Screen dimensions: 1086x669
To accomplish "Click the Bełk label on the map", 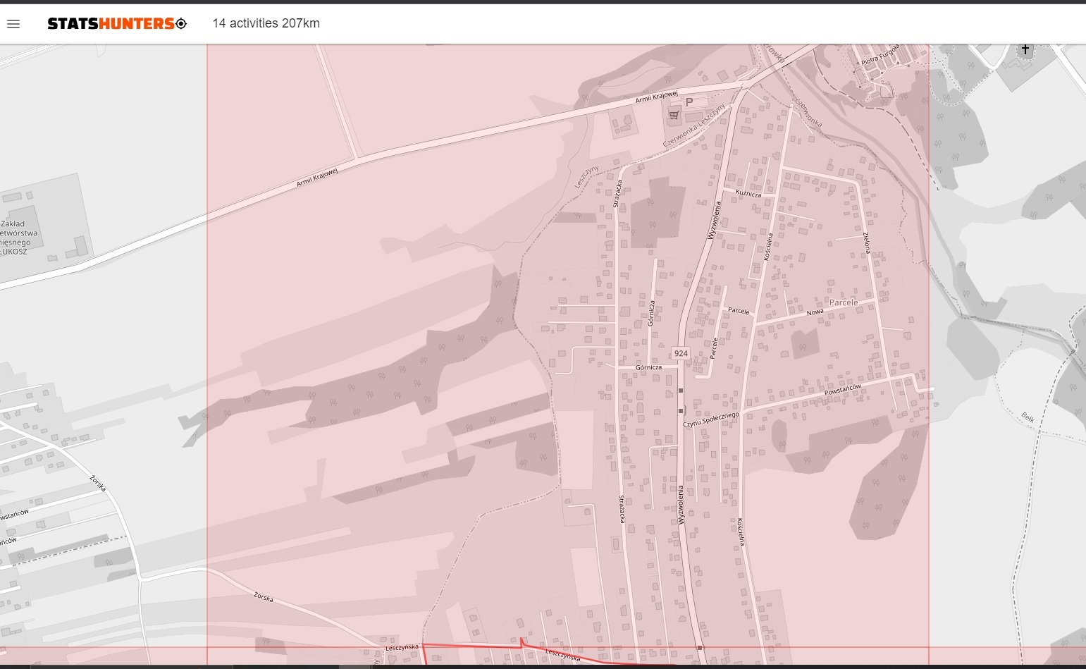I will pyautogui.click(x=1028, y=418).
